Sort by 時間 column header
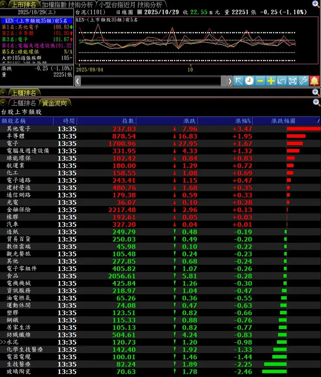Viewport: 321px width, 377px height. (65, 121)
